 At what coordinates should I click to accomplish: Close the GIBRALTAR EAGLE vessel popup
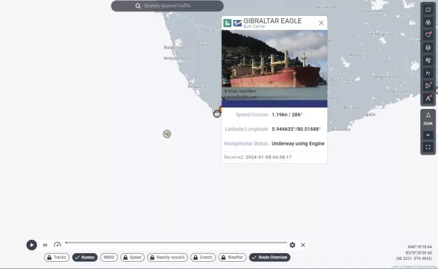pos(321,23)
